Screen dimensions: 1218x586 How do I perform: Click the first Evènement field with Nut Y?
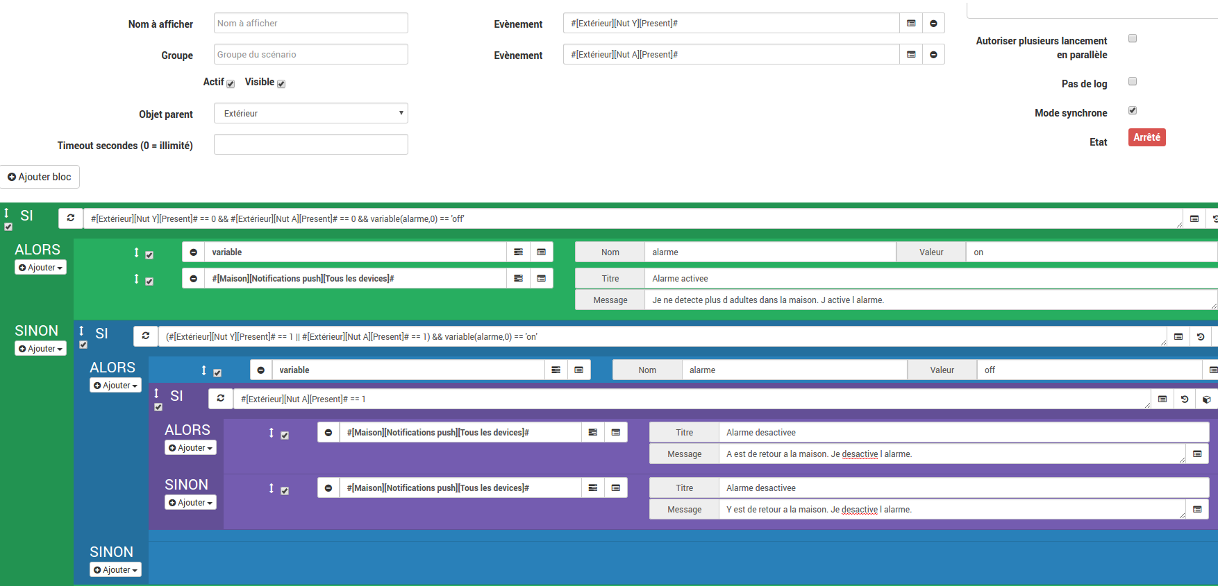[731, 24]
